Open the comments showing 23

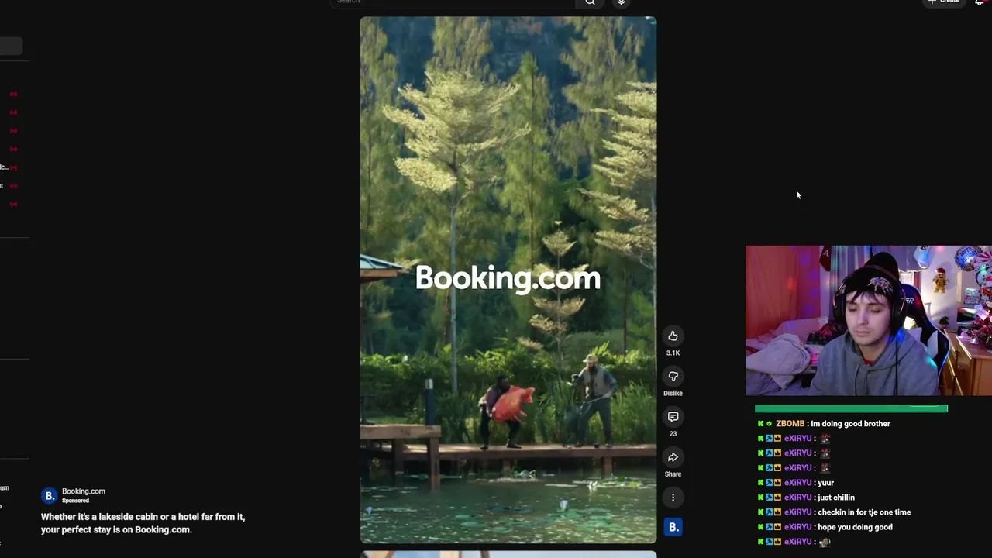[673, 417]
